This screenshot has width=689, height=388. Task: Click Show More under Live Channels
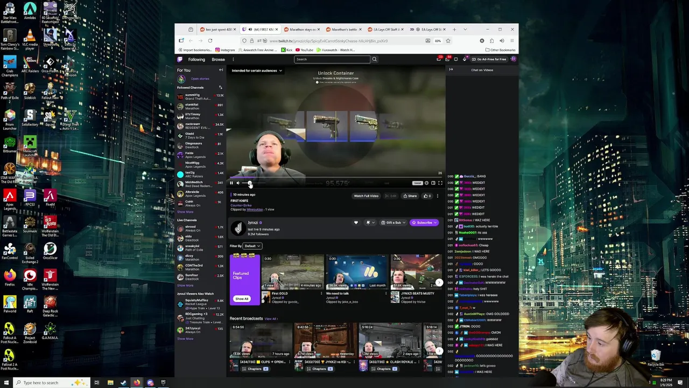pyautogui.click(x=185, y=286)
